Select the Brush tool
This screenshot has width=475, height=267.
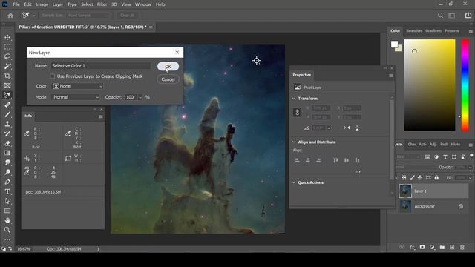coord(7,114)
